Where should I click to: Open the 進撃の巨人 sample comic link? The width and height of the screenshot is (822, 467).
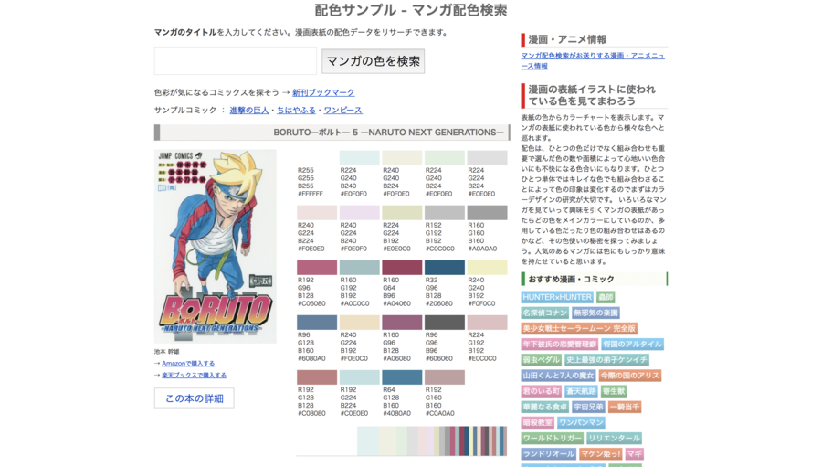249,111
